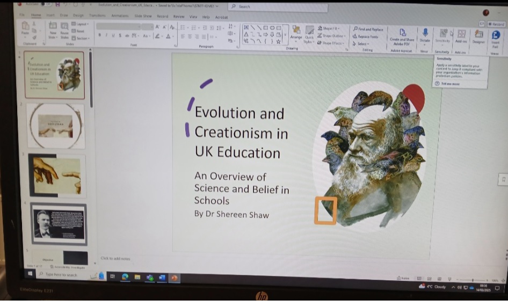This screenshot has height=307, width=508.
Task: Open the Layout dropdown
Action: click(x=80, y=24)
